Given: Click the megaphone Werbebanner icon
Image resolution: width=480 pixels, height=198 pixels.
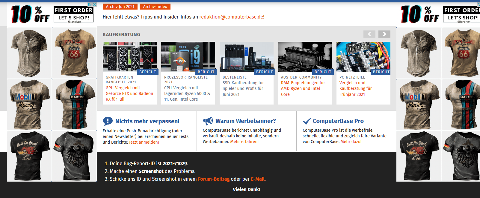Looking at the screenshot, I should 208,121.
